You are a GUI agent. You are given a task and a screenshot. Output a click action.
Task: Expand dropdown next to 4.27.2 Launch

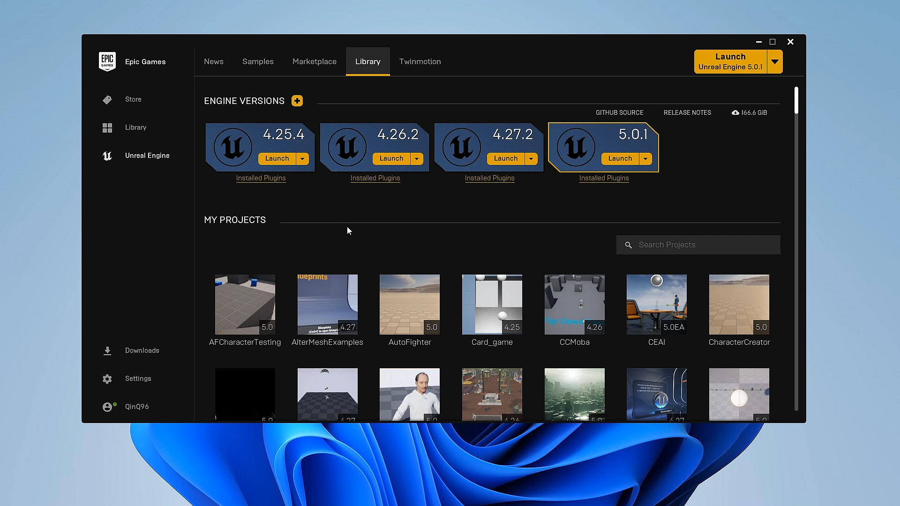click(531, 159)
